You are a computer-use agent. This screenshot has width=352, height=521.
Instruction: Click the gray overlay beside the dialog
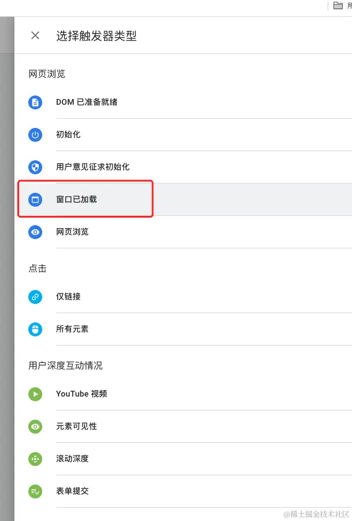(x=6, y=260)
